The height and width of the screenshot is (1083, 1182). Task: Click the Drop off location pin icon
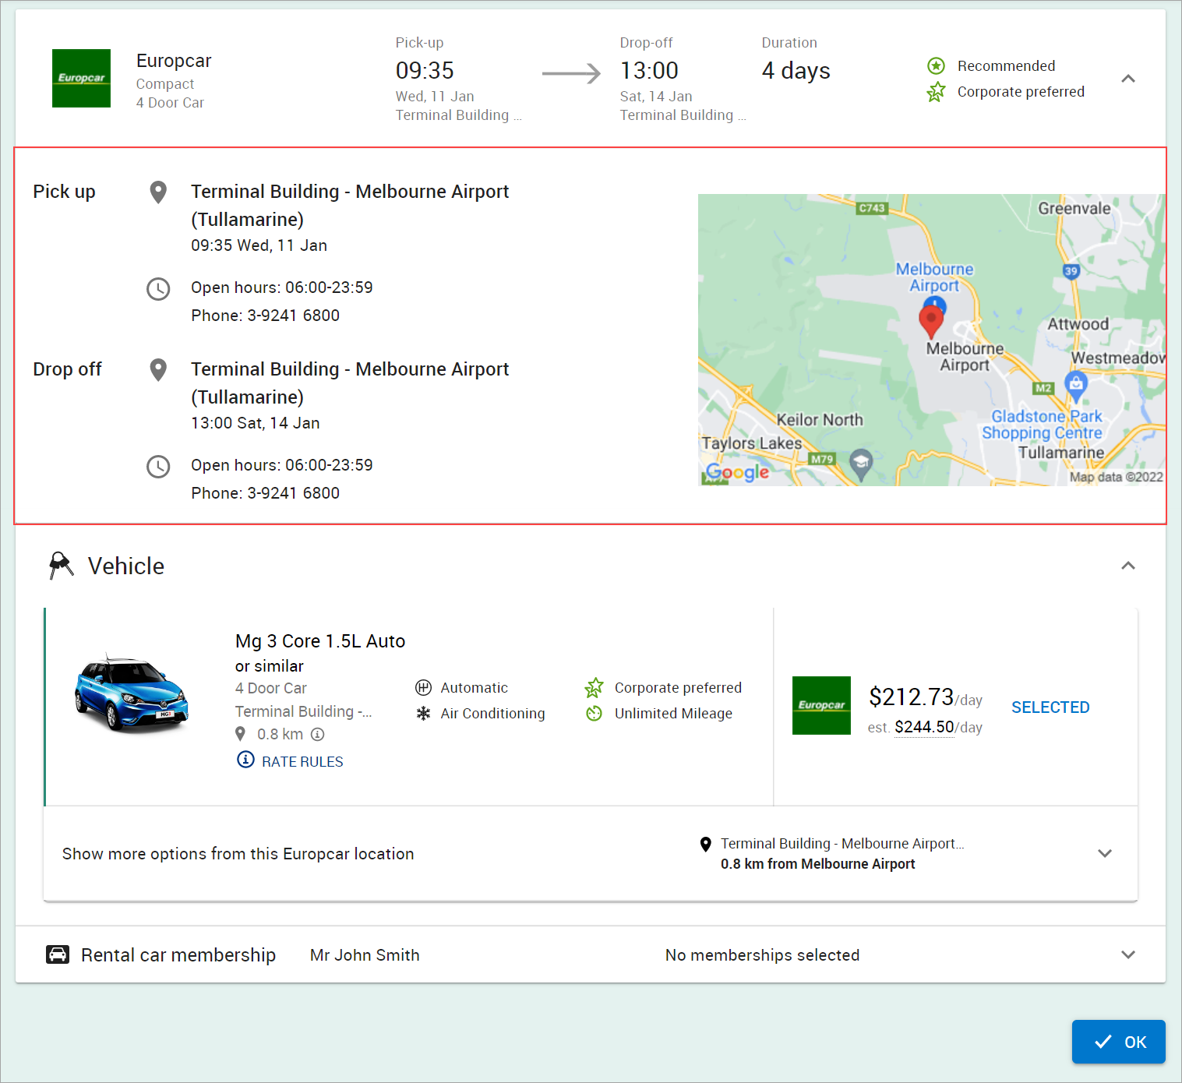tap(158, 369)
